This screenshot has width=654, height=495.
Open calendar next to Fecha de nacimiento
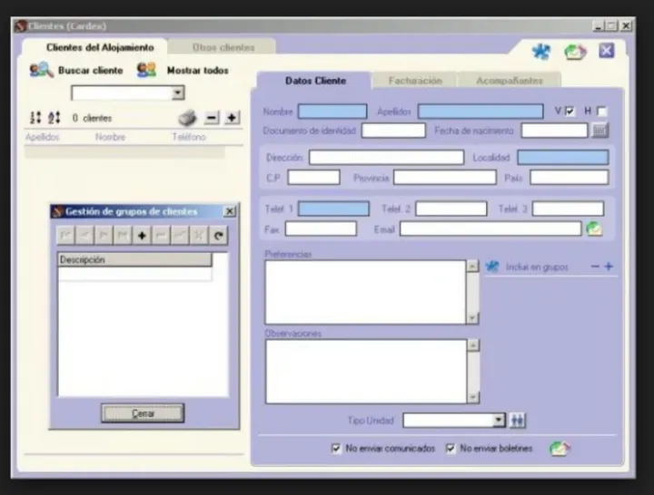tap(599, 131)
